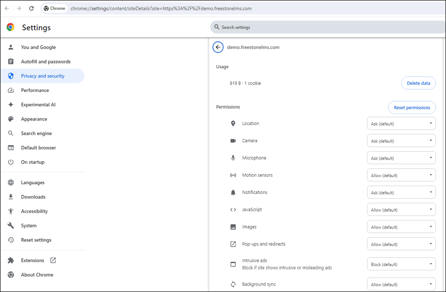Click the Notifications bell icon
This screenshot has height=292, width=446.
point(233,192)
